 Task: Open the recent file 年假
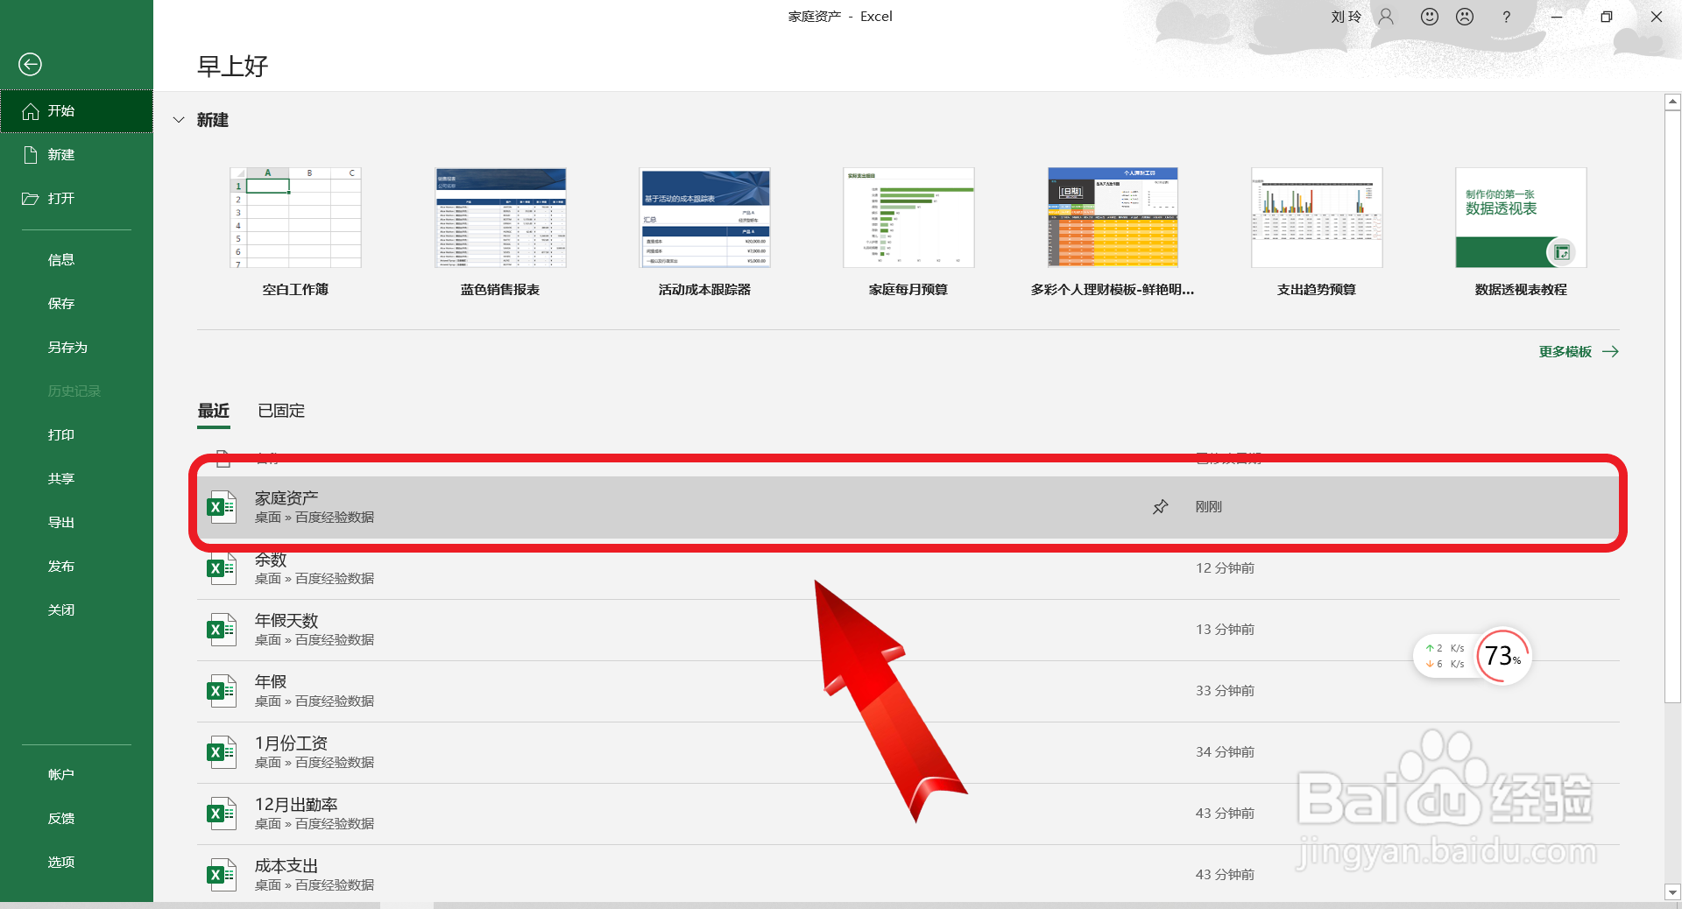click(x=908, y=691)
